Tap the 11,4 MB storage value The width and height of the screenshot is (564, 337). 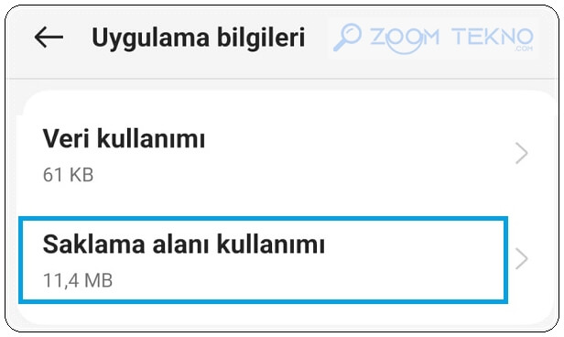click(x=78, y=280)
